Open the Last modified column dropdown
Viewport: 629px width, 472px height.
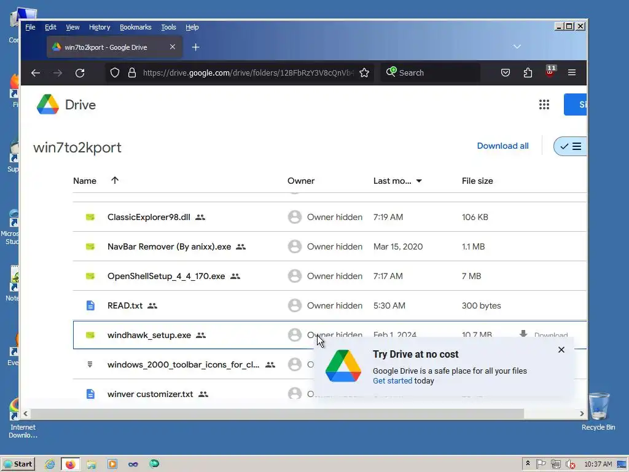419,181
